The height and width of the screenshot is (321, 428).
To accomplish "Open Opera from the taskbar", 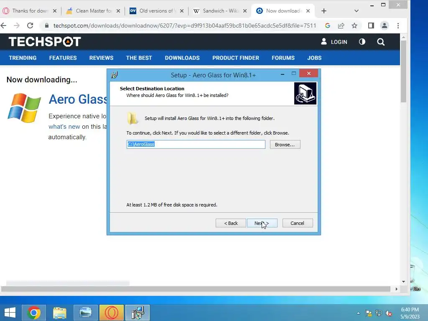I will pyautogui.click(x=112, y=313).
